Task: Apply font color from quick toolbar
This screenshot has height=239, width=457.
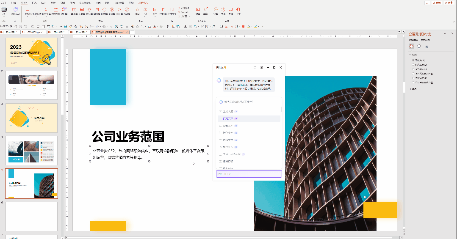Action: coord(155,26)
